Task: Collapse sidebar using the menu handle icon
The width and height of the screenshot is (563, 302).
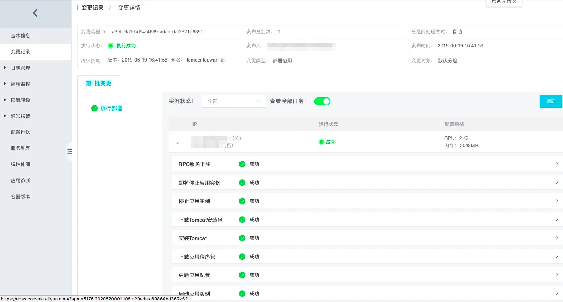Action: [x=69, y=151]
